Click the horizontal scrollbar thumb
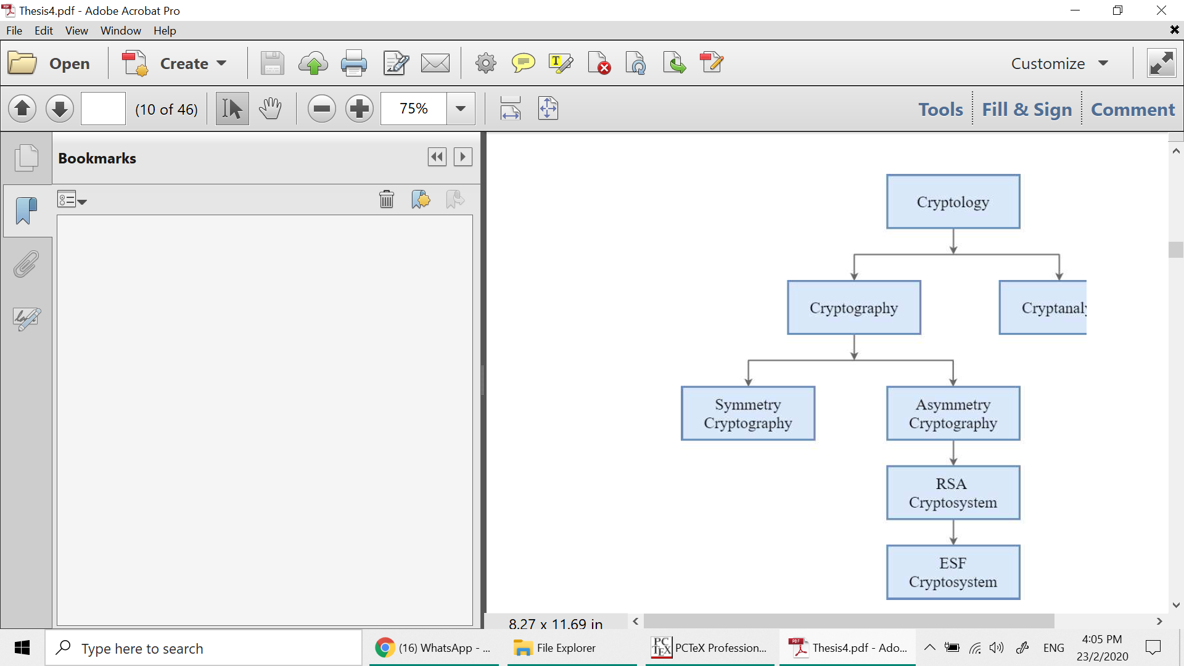This screenshot has height=666, width=1184. point(849,621)
